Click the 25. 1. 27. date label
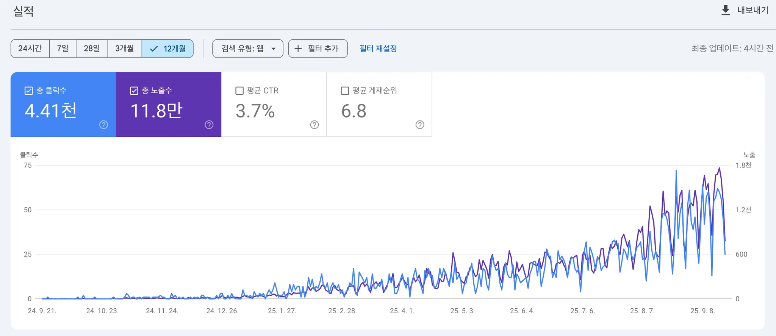 click(x=282, y=311)
